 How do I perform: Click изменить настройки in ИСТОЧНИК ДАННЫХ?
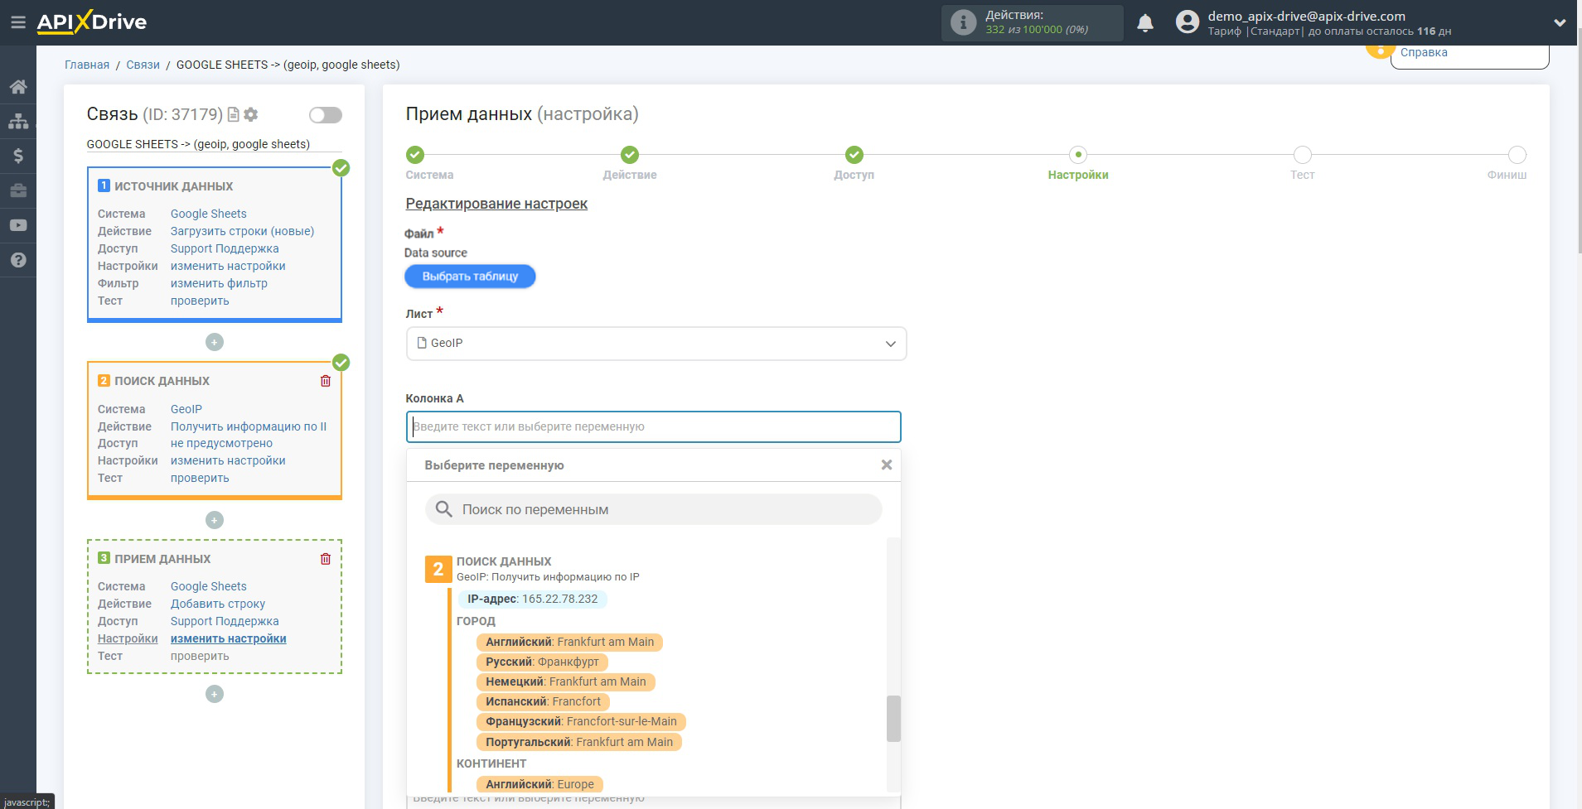tap(228, 266)
